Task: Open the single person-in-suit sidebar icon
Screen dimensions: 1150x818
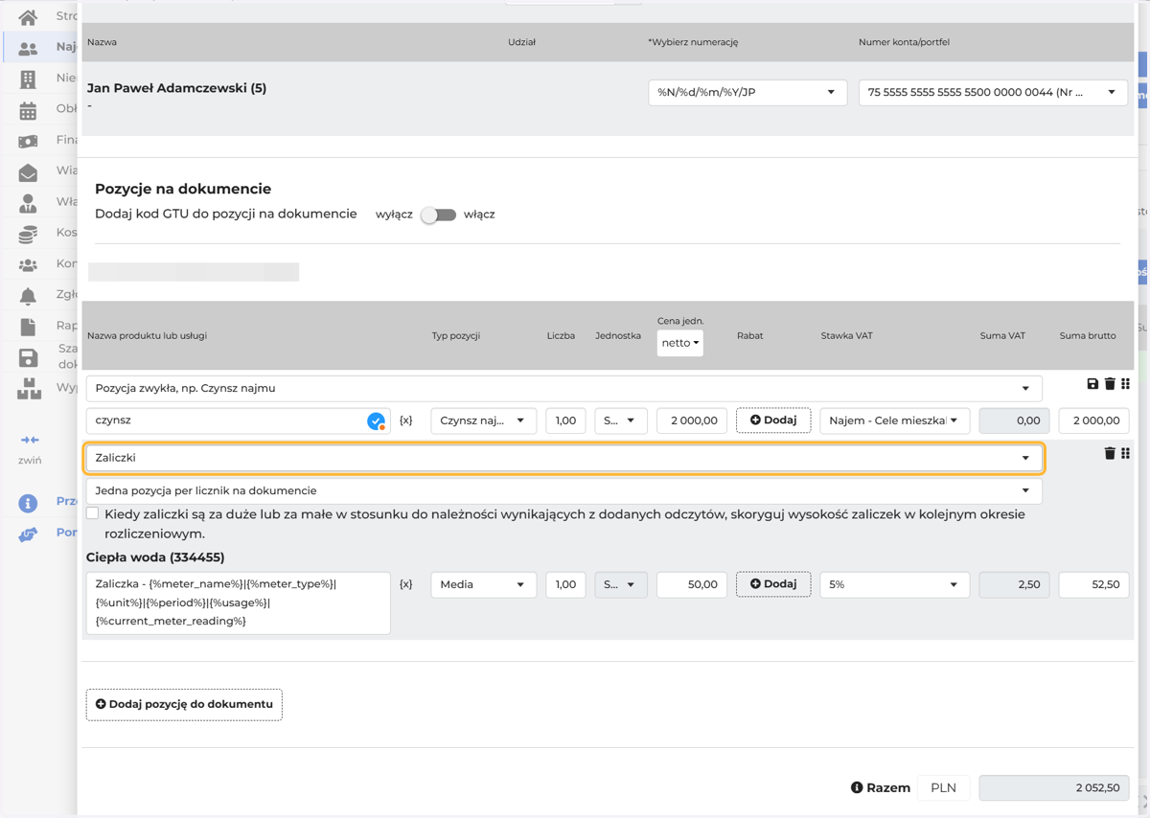Action: coord(28,202)
